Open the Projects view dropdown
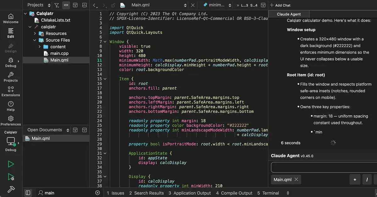This screenshot has height=197, width=377. point(39,5)
